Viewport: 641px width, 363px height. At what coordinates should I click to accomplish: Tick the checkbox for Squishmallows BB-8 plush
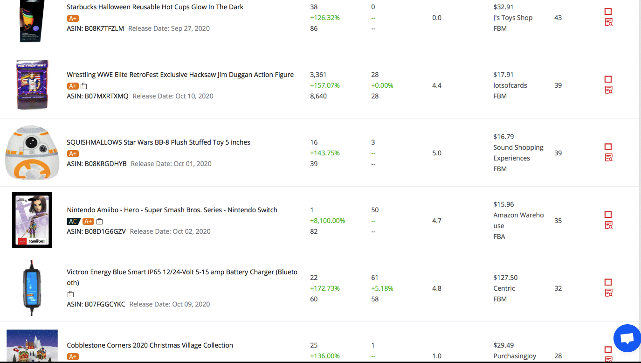(608, 147)
